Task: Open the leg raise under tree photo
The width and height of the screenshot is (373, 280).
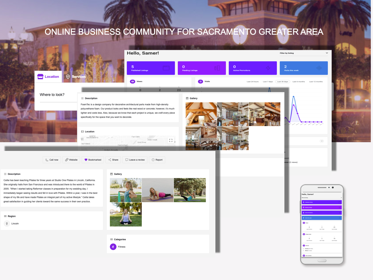Action: point(190,190)
